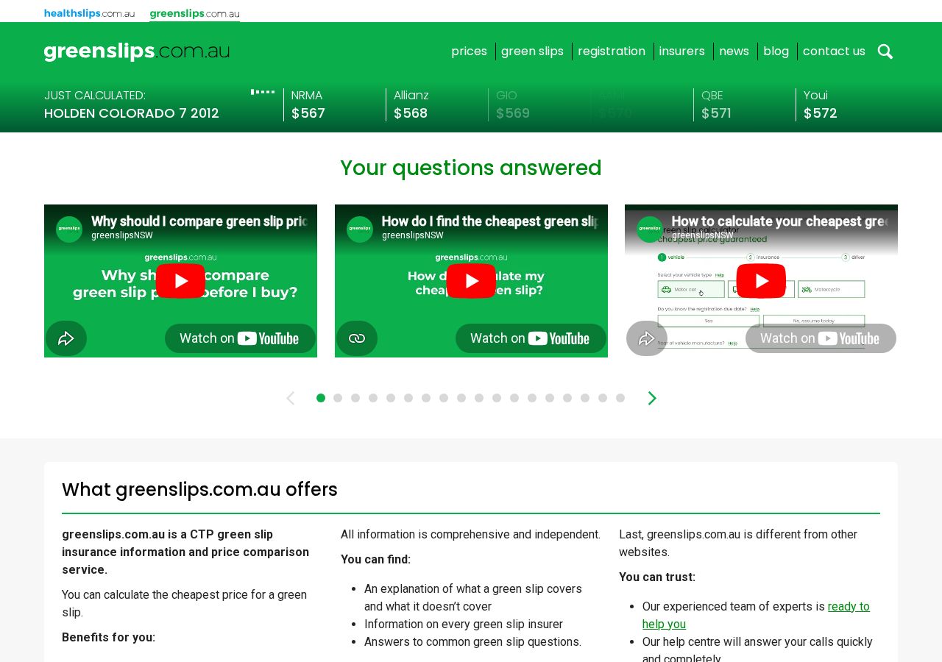
Task: Click the Allianz $568 price quote
Action: [x=411, y=104]
